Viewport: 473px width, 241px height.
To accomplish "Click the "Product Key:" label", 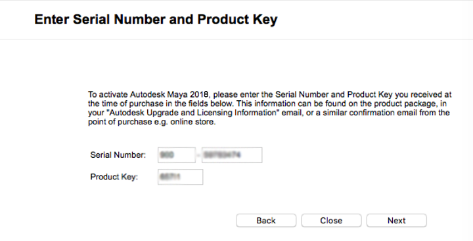I will pyautogui.click(x=114, y=177).
